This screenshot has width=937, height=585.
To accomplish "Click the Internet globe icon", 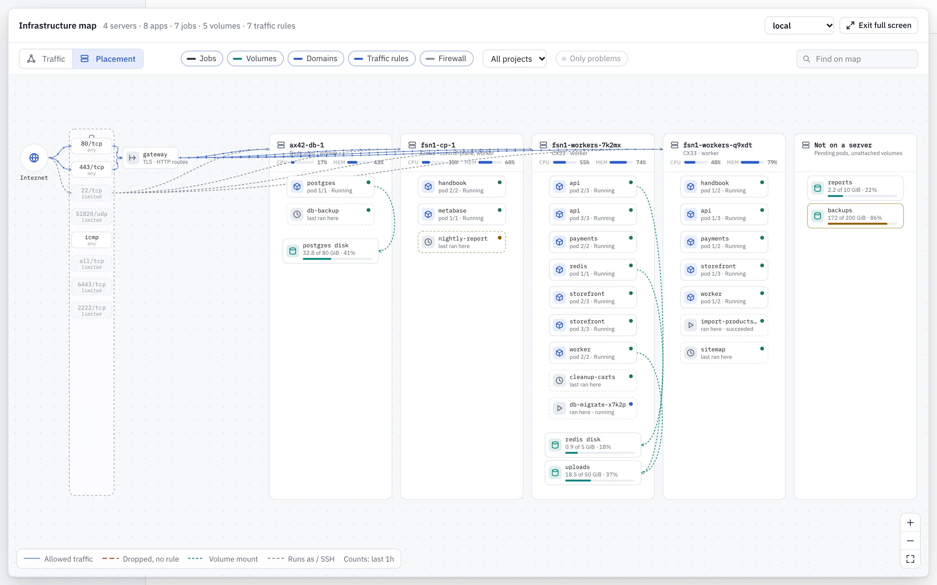I will coord(34,158).
